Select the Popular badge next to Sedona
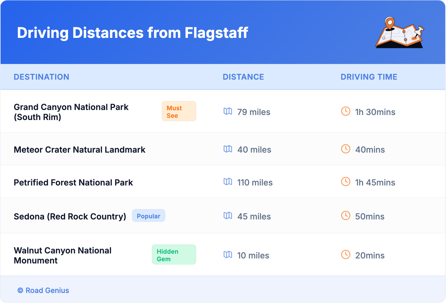 pyautogui.click(x=148, y=216)
